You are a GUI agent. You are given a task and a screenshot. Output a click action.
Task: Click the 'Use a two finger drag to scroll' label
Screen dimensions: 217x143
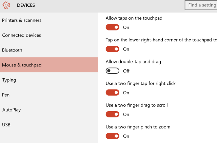tap(137, 105)
